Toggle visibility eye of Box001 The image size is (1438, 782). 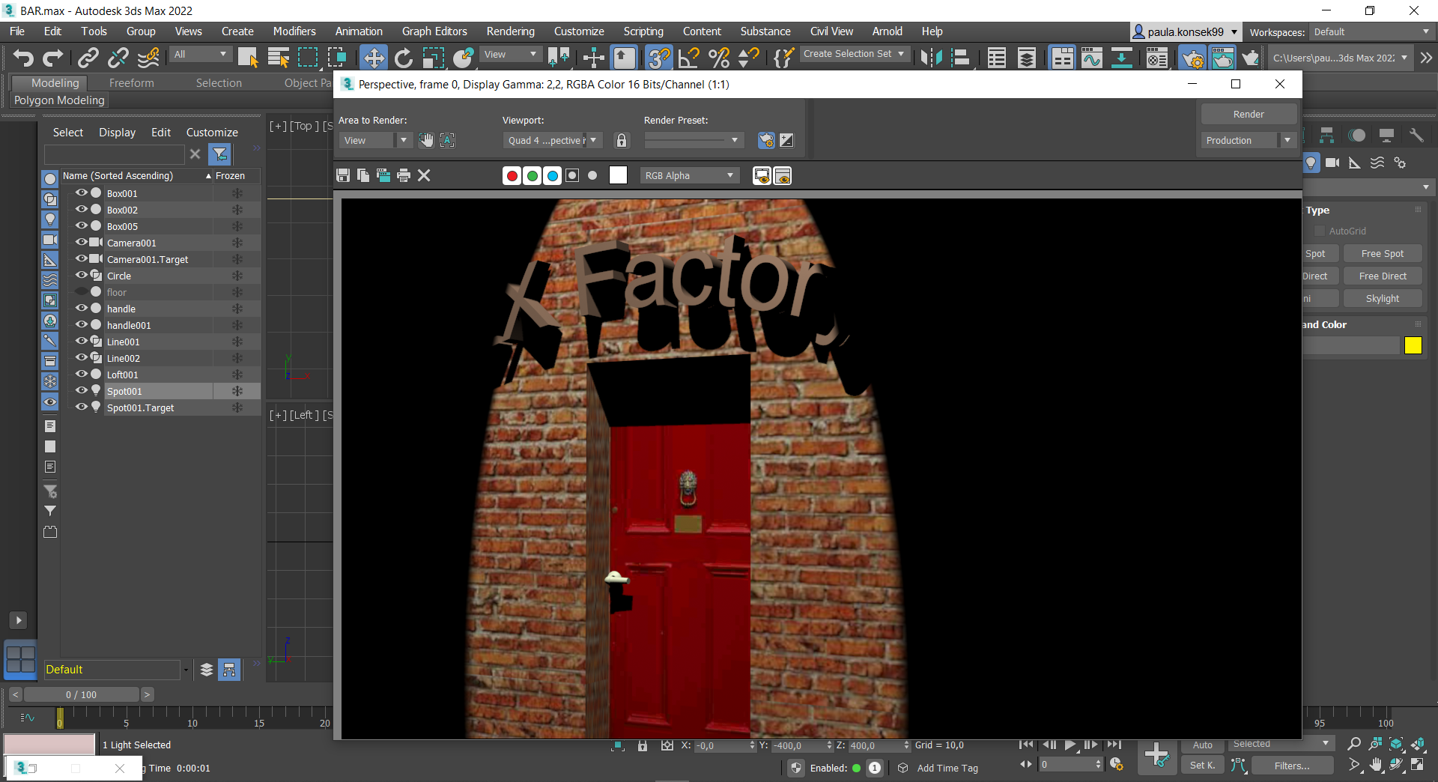(x=82, y=193)
